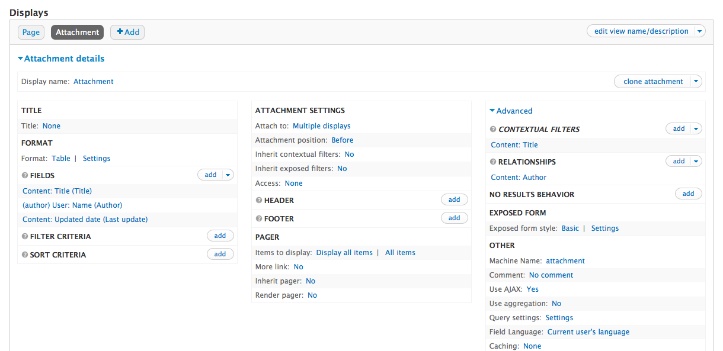Screen dimensions: 723x351
Task: Click help icon beside RELATIONSHIPS
Action: click(x=493, y=162)
